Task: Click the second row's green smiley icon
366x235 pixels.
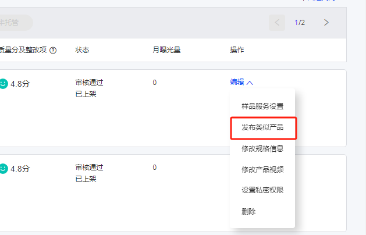Action: click(x=3, y=169)
